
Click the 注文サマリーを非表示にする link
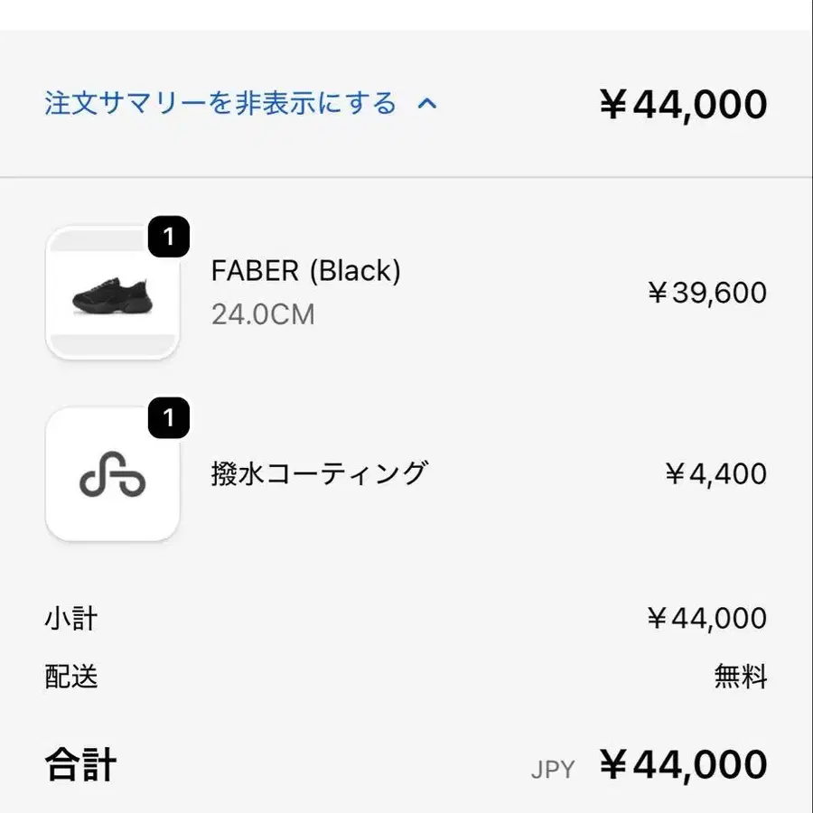tap(220, 103)
